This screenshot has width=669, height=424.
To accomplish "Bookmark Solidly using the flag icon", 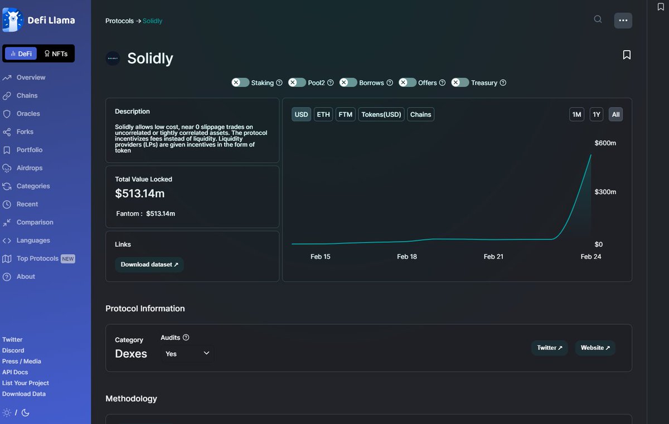I will pos(627,55).
